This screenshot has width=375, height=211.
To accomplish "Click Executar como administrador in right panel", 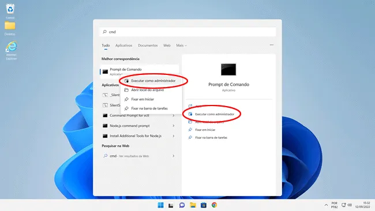I will point(215,114).
